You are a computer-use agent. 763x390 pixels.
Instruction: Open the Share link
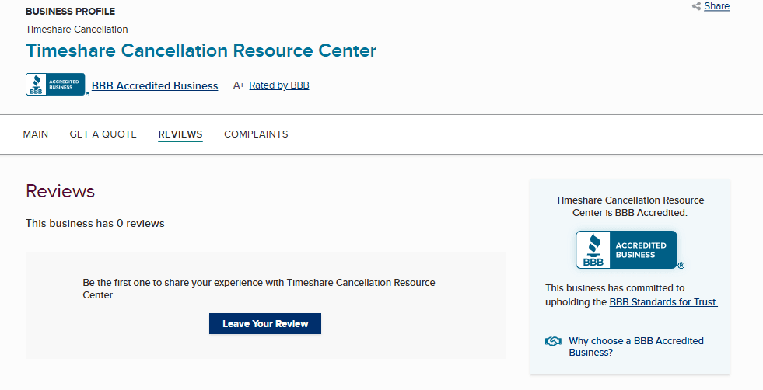(716, 6)
